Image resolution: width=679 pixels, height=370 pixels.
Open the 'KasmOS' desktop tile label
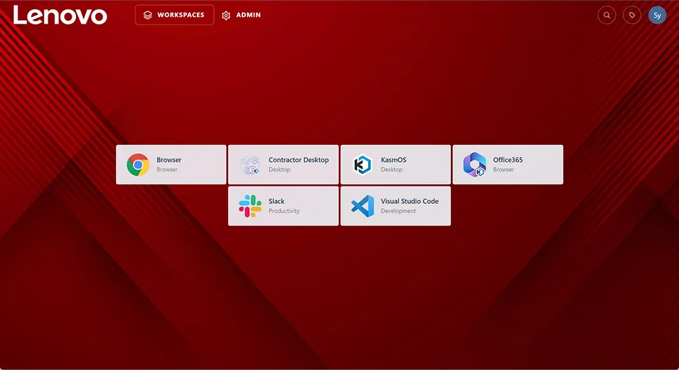pos(393,160)
